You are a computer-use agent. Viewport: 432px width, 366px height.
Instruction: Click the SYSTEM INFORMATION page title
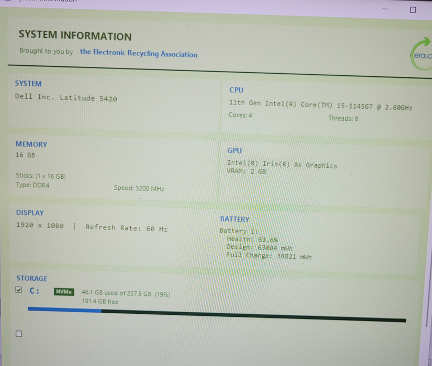tap(75, 36)
